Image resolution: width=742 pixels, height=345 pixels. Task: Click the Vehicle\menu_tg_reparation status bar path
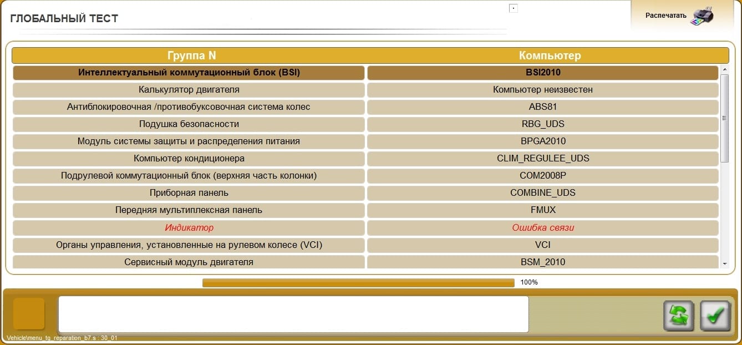click(x=62, y=338)
